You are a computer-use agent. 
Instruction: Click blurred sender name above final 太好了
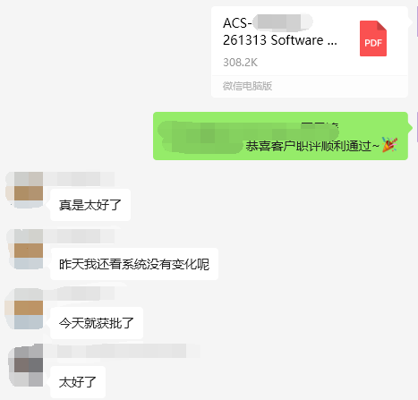click(115, 351)
